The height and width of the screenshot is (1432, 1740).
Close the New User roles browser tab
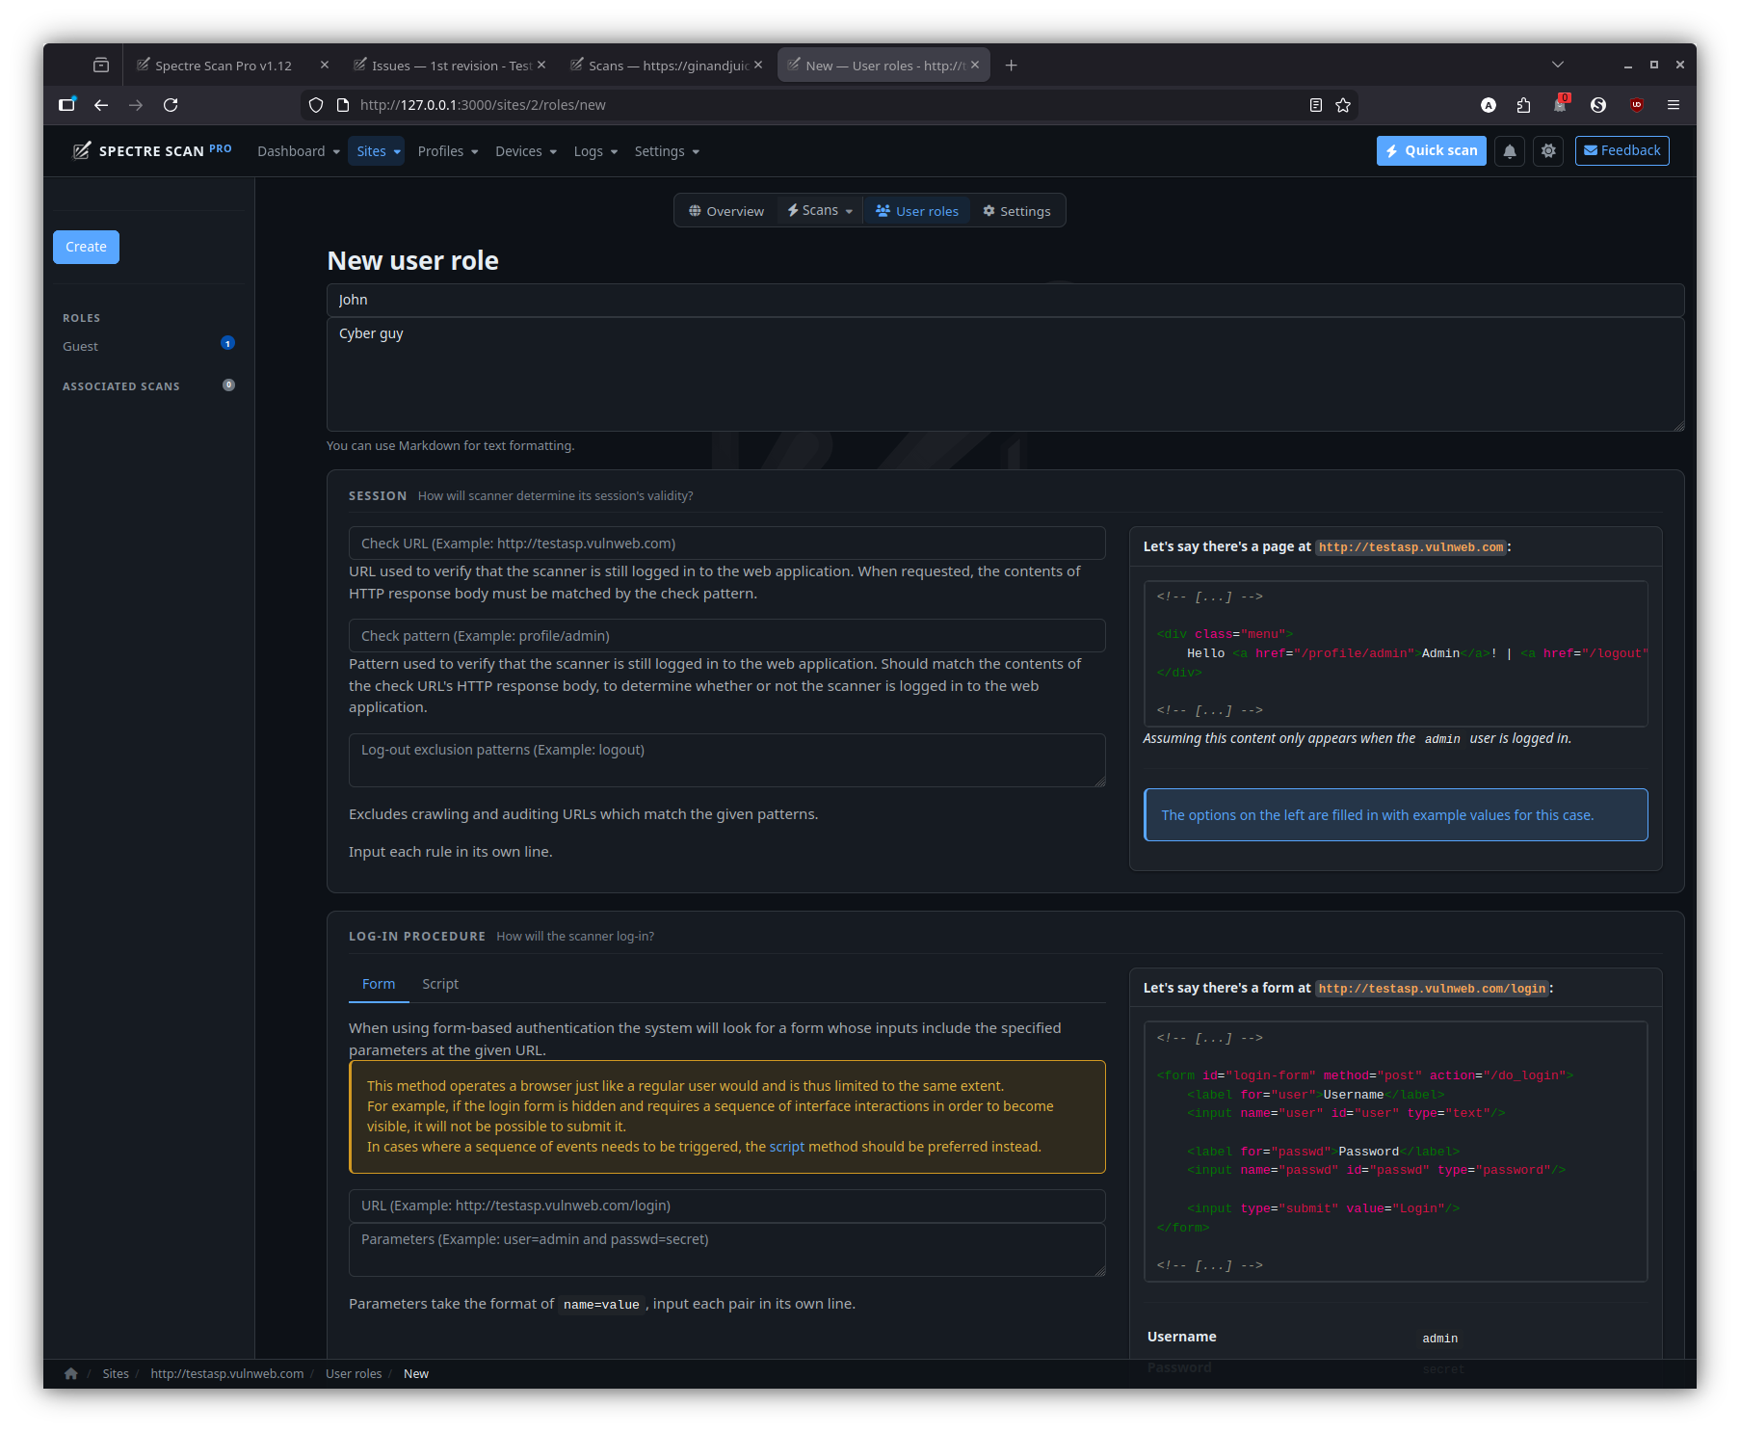click(975, 65)
